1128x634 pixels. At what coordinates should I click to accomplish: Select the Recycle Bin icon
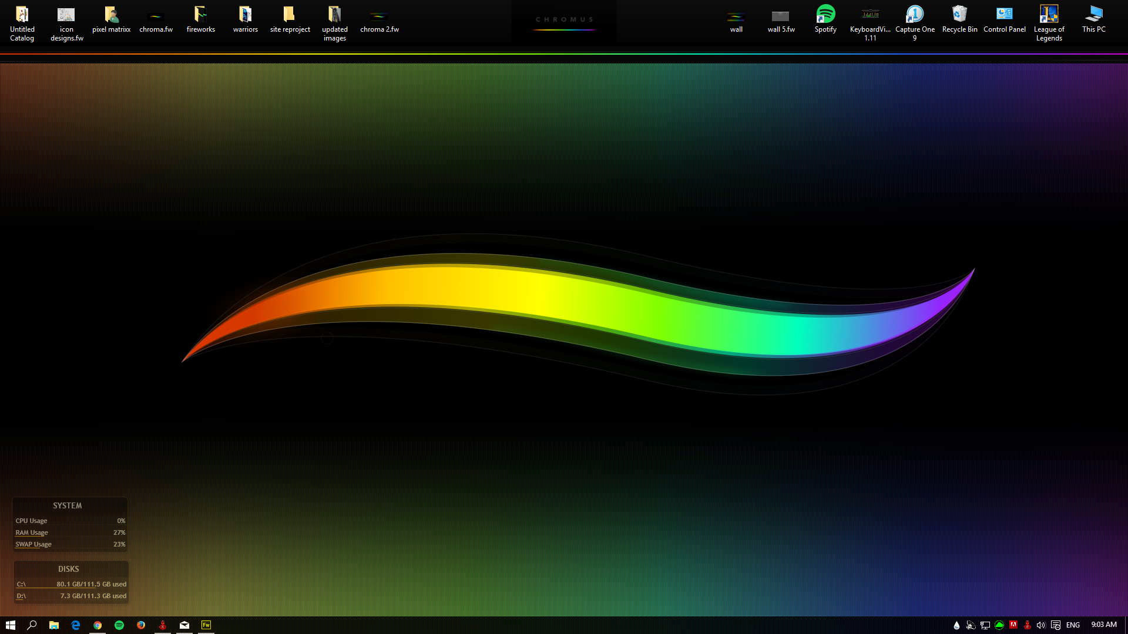(959, 19)
